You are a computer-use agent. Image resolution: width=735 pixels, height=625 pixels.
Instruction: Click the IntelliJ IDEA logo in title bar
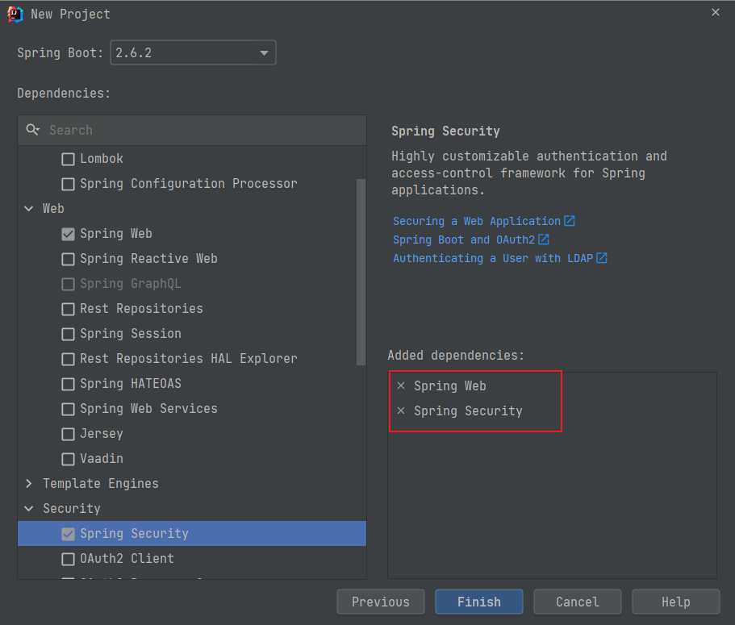15,14
